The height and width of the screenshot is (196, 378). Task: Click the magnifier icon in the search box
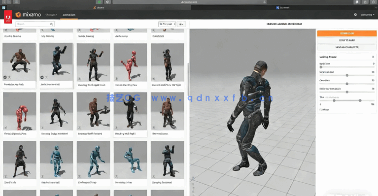coord(51,24)
